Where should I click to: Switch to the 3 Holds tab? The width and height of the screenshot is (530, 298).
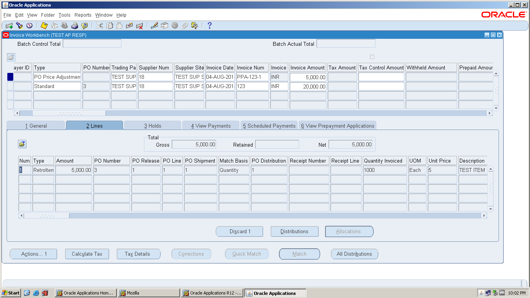click(152, 125)
